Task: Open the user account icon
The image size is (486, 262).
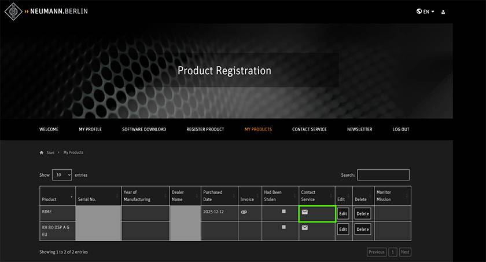Action: click(x=443, y=12)
